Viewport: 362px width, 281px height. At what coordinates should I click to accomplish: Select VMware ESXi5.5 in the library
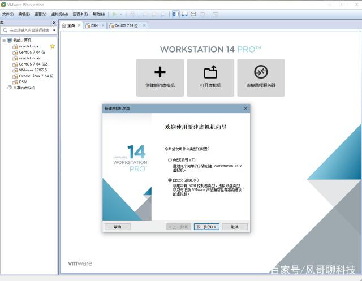click(x=33, y=70)
